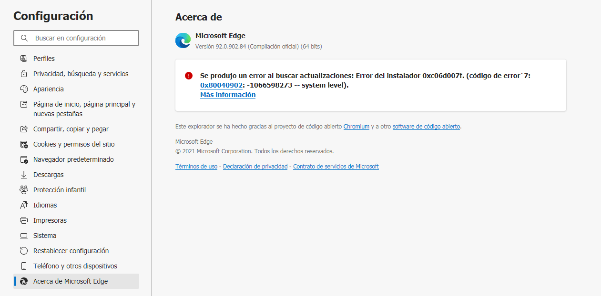Screen dimensions: 601x296
Task: Click the Descargas arrow icon
Action: point(24,175)
